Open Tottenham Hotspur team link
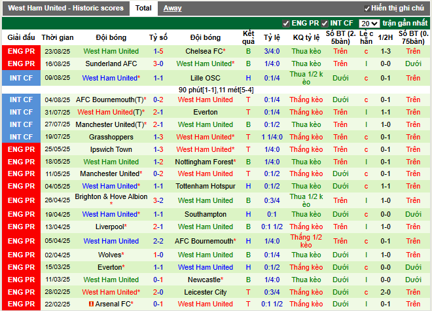The width and height of the screenshot is (432, 311). pos(206,186)
